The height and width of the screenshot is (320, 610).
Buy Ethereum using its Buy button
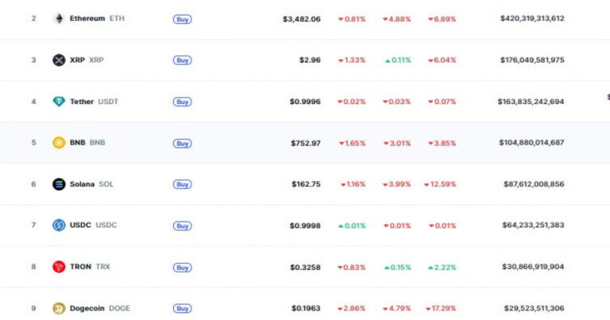click(x=183, y=19)
